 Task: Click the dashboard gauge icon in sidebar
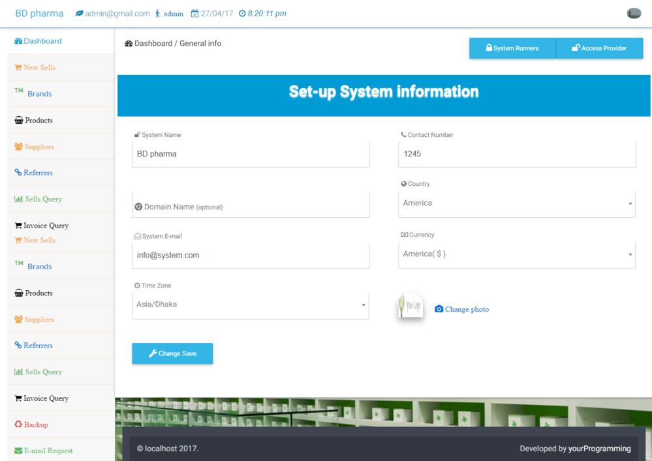[18, 41]
